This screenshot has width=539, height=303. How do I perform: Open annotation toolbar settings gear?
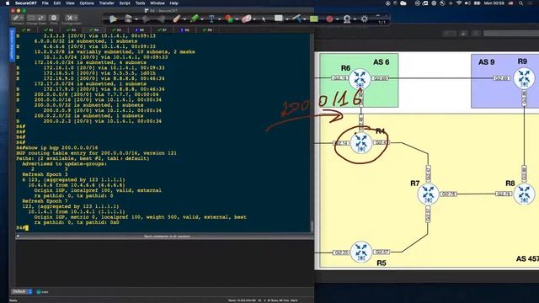pos(365,19)
